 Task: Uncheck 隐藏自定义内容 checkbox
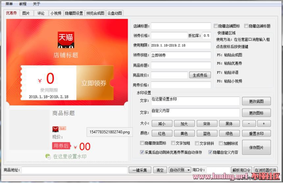210,152
